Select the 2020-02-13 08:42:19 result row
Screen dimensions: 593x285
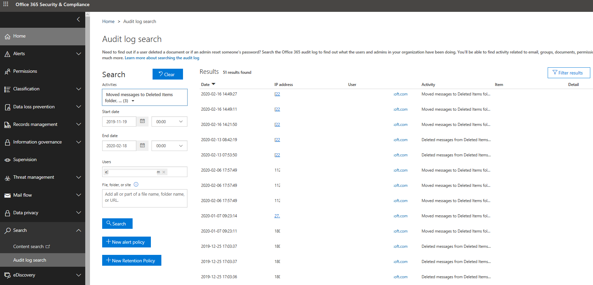coord(396,140)
